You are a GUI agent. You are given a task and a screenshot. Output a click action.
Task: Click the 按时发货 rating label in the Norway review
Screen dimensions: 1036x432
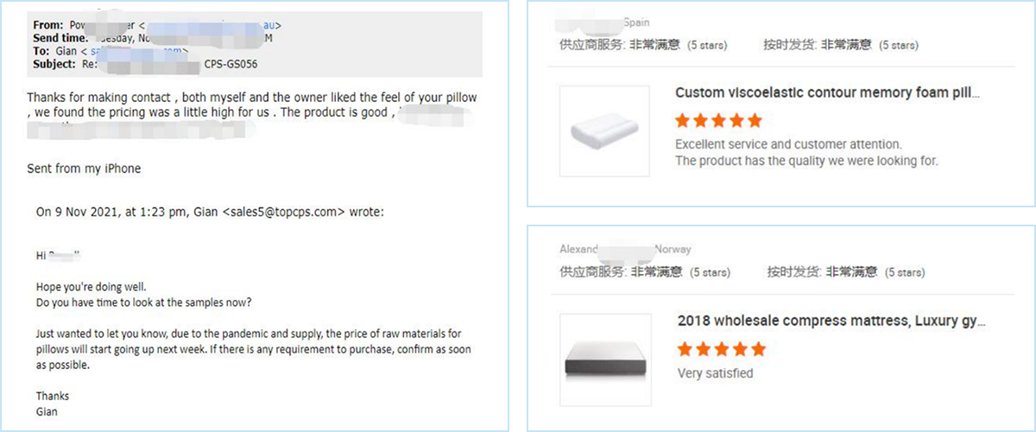pyautogui.click(x=793, y=272)
